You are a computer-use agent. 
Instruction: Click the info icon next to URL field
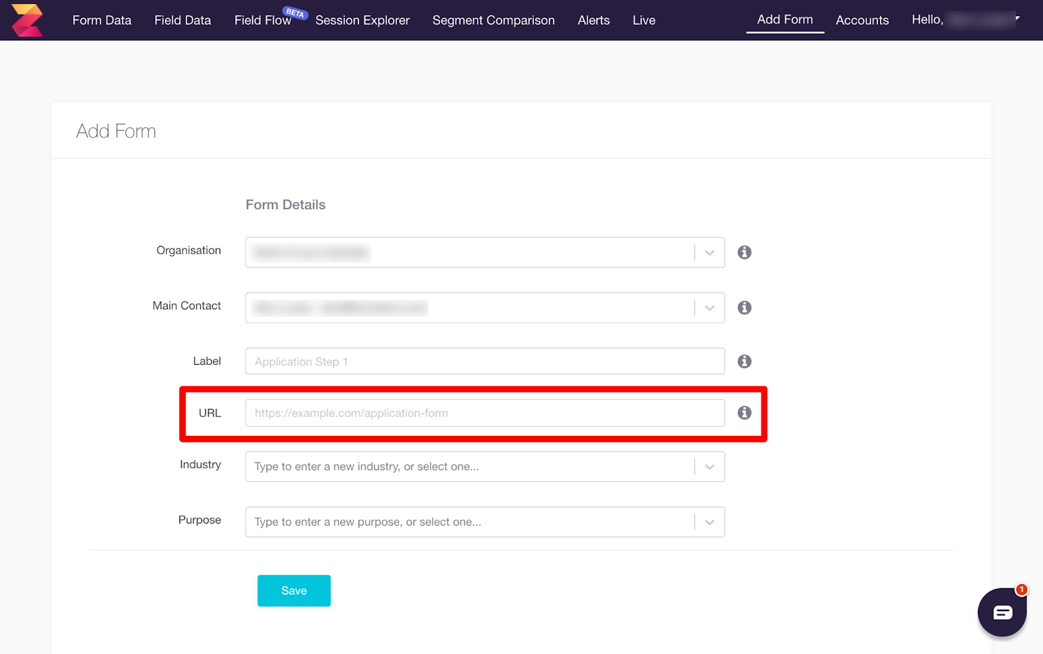744,412
